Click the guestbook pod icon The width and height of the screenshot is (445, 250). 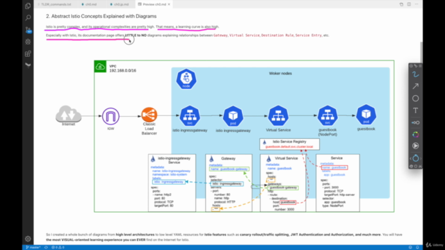pyautogui.click(x=366, y=115)
